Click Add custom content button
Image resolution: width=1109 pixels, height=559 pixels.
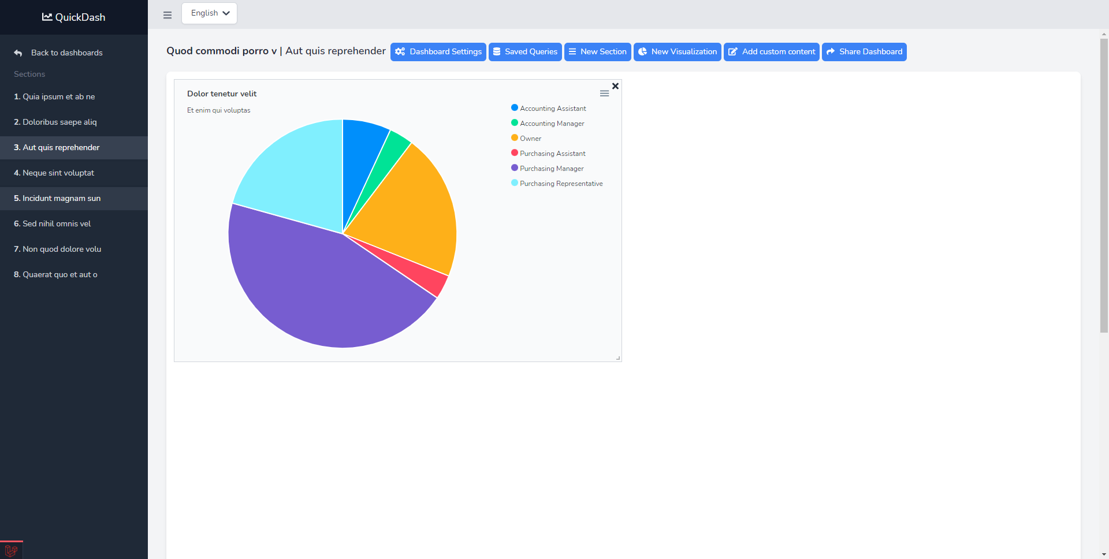771,52
